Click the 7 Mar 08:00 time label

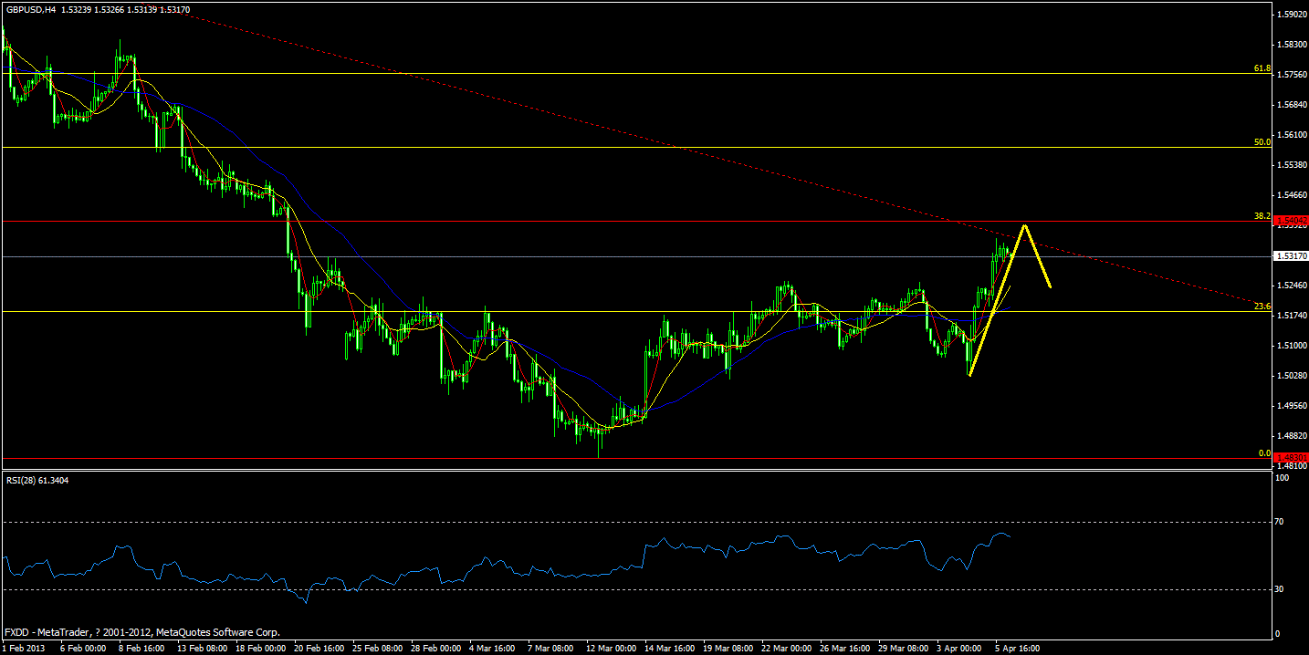tap(550, 649)
